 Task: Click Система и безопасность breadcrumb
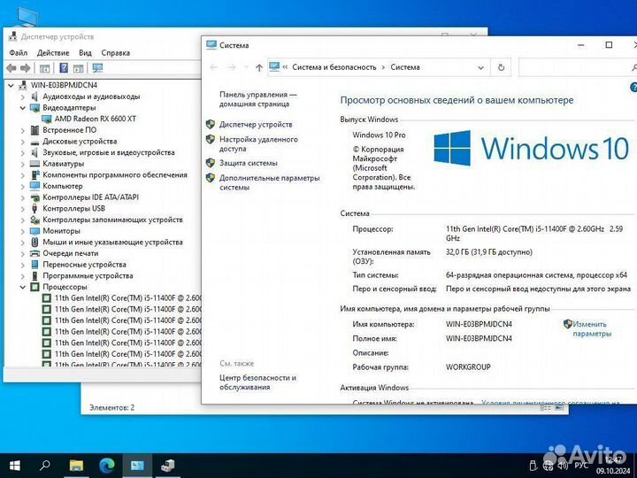[334, 67]
